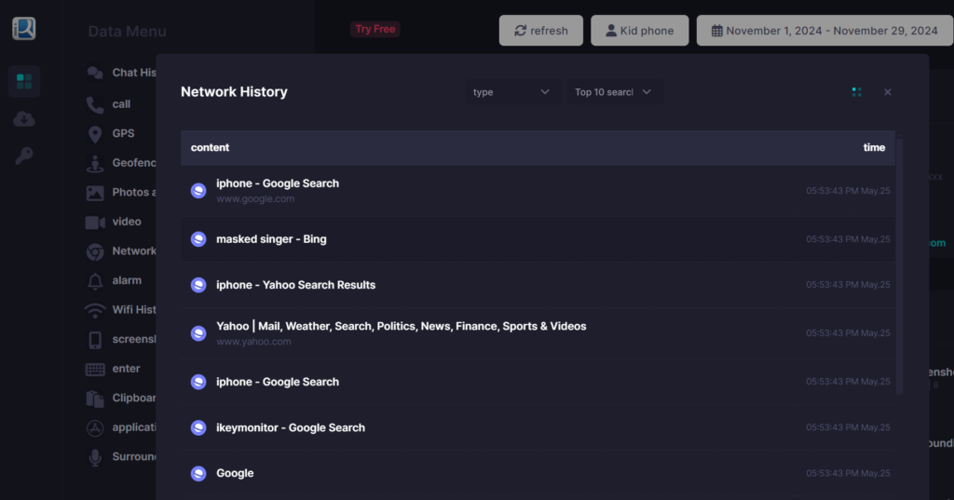Select the alarm bell icon
This screenshot has height=500, width=954.
point(95,281)
